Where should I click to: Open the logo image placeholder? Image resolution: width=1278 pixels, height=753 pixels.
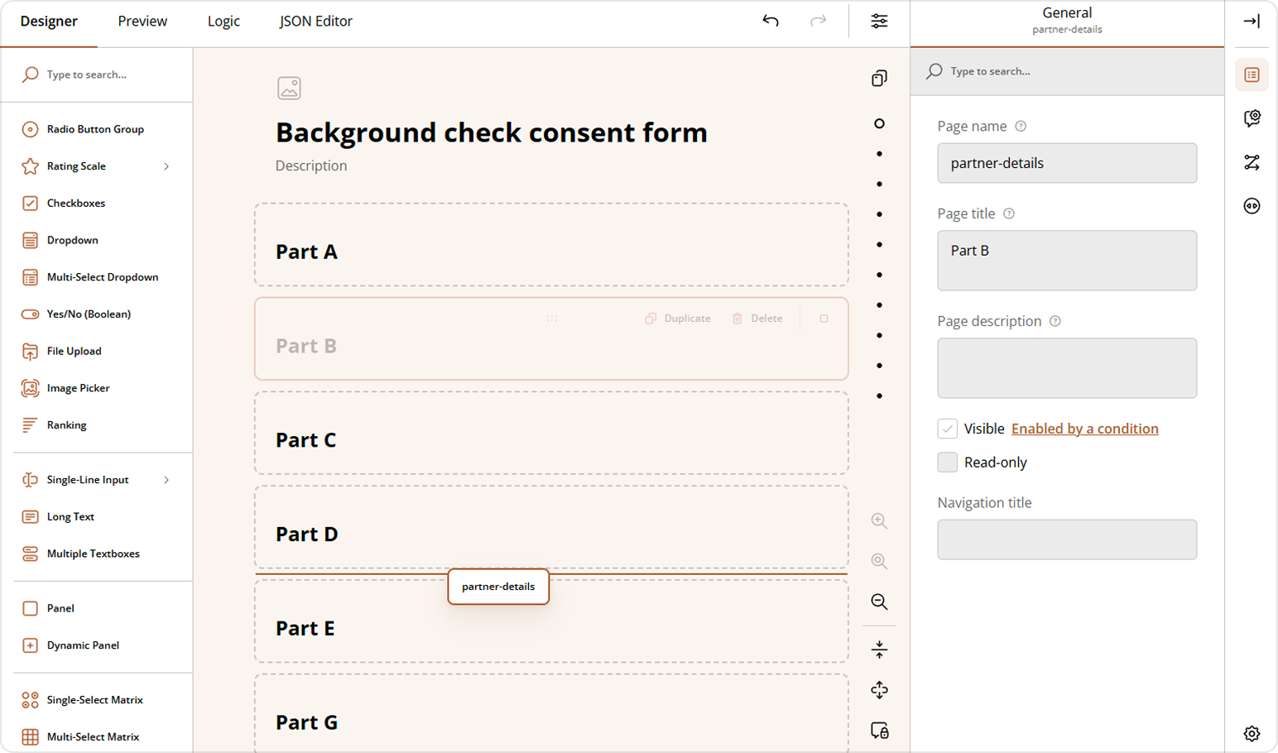(289, 88)
